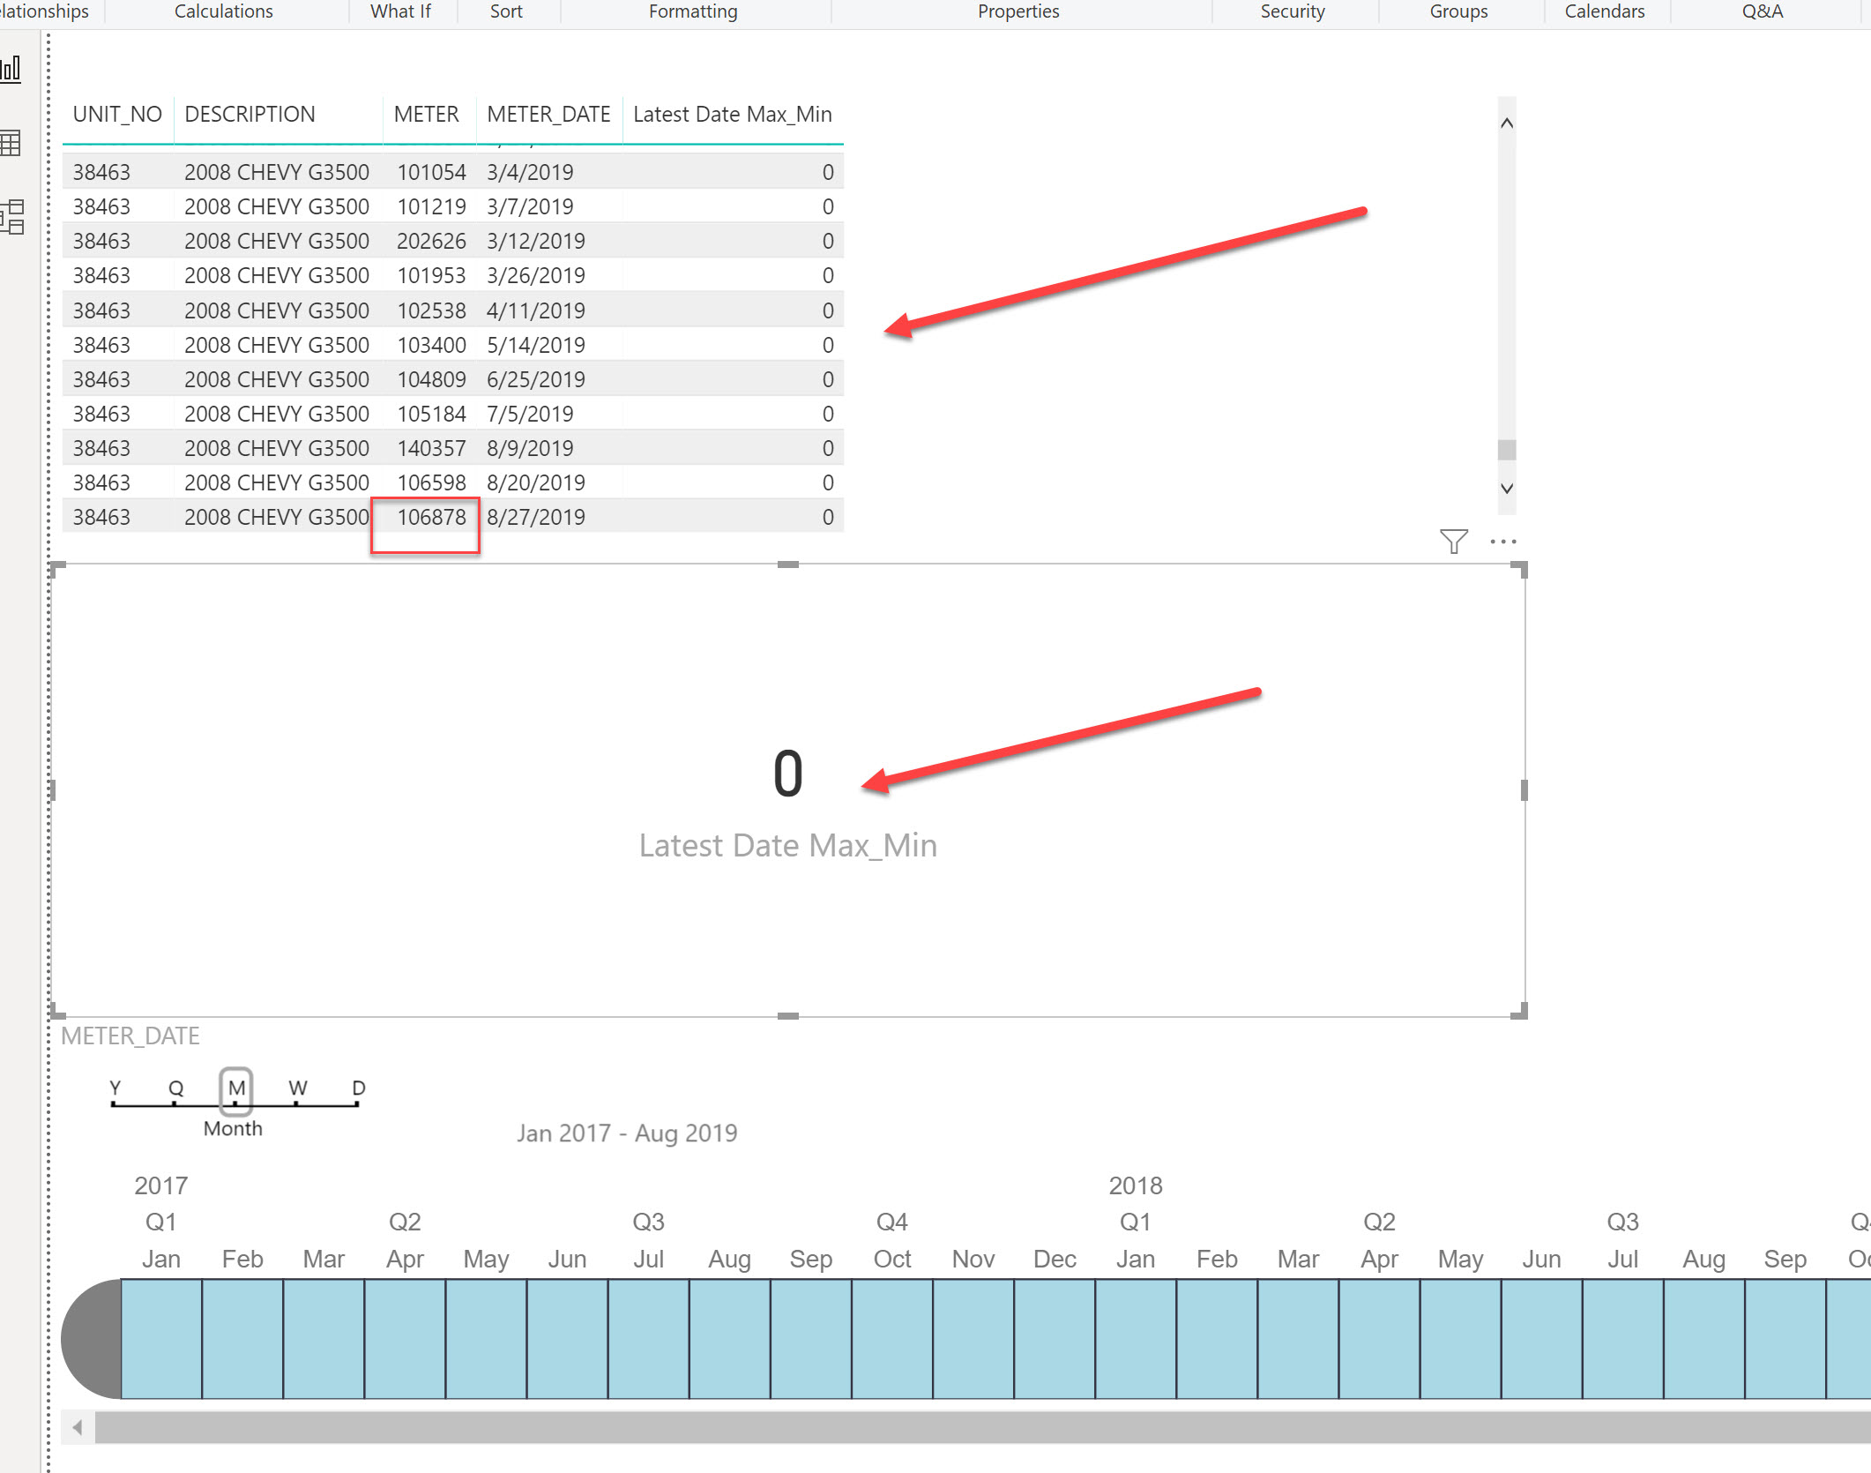The image size is (1871, 1473).
Task: Click the card value 0
Action: 787,774
